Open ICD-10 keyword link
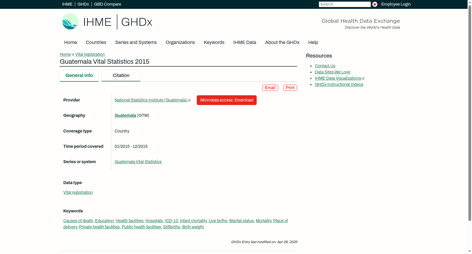Viewport: 472px width, 254px height. coord(171,221)
